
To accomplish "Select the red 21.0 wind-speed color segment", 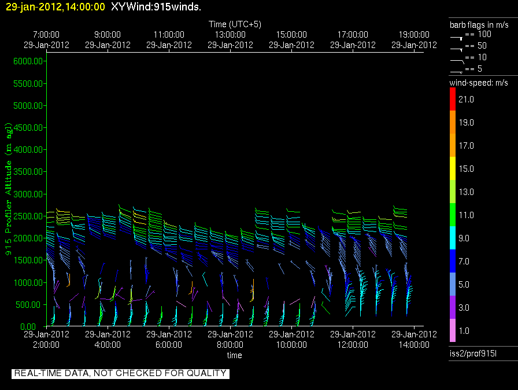I will pos(452,99).
